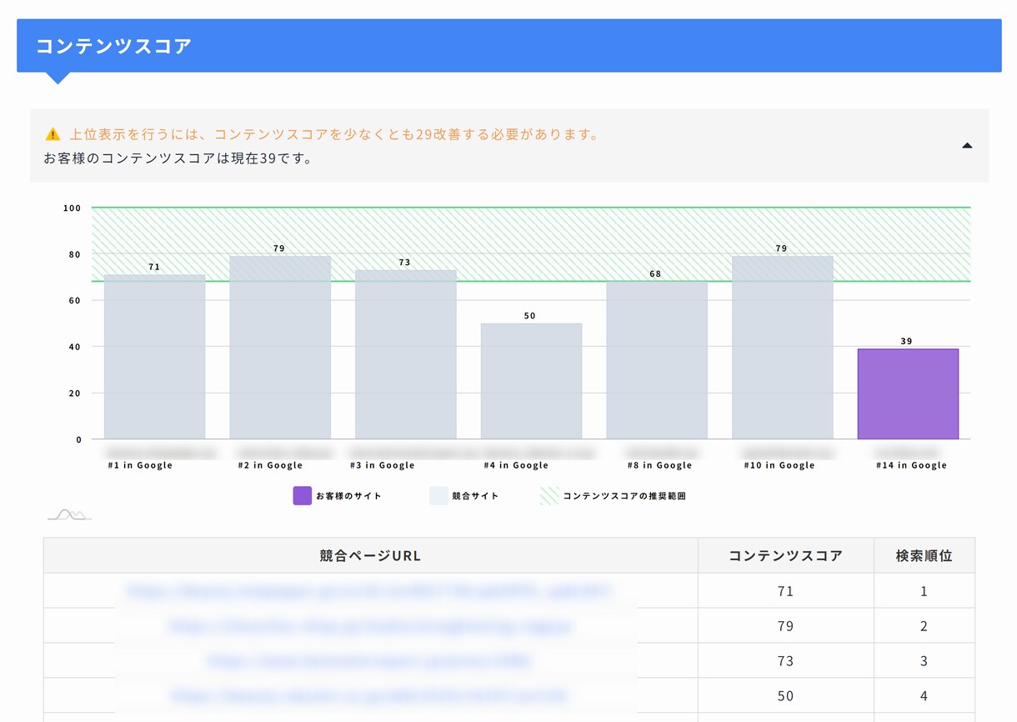
Task: Click the #8 in Google axis label
Action: coord(660,465)
